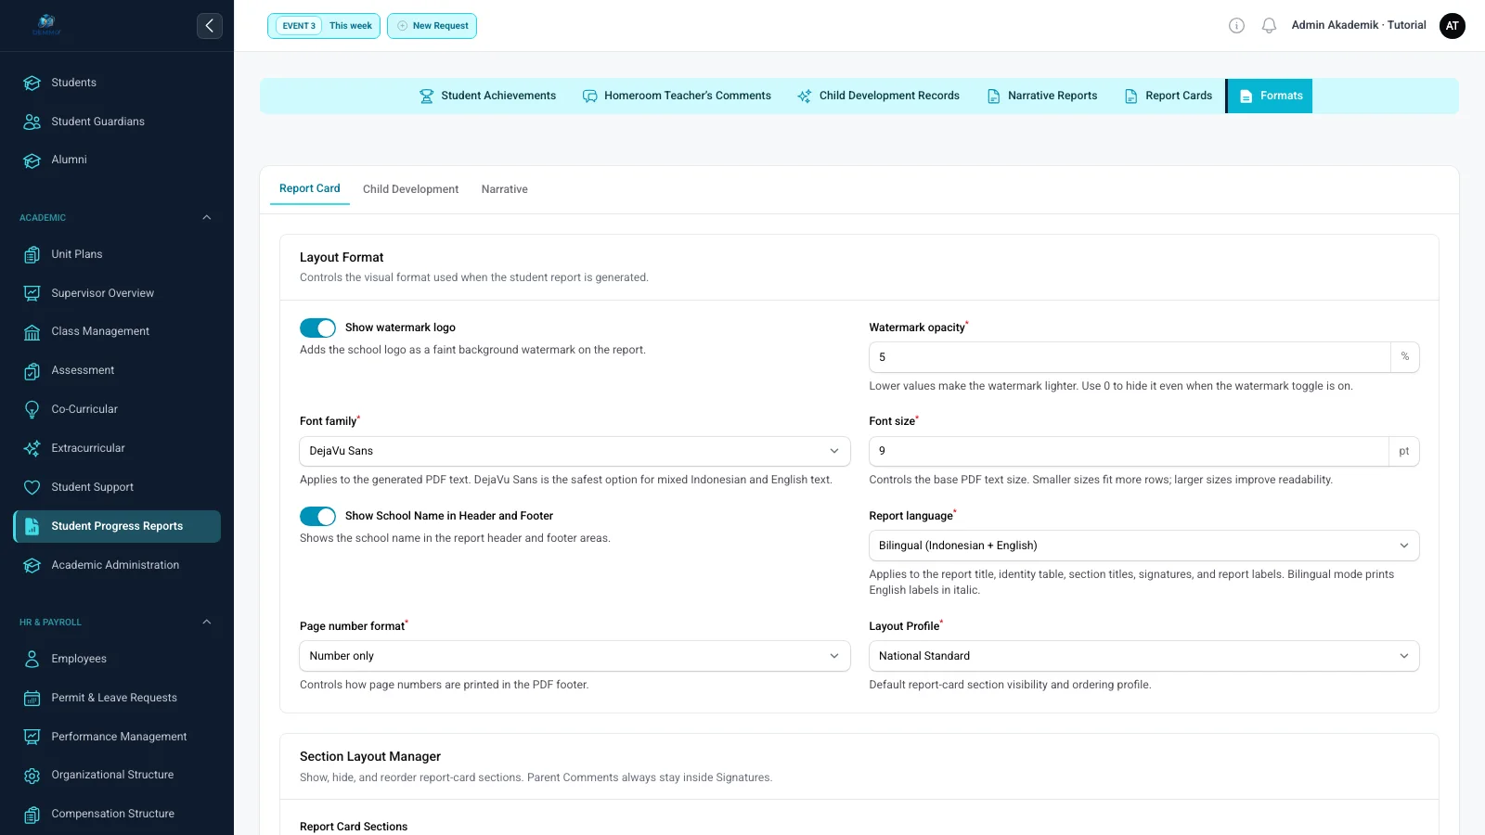The width and height of the screenshot is (1485, 835).
Task: Click the Class Management building icon
Action: (32, 332)
